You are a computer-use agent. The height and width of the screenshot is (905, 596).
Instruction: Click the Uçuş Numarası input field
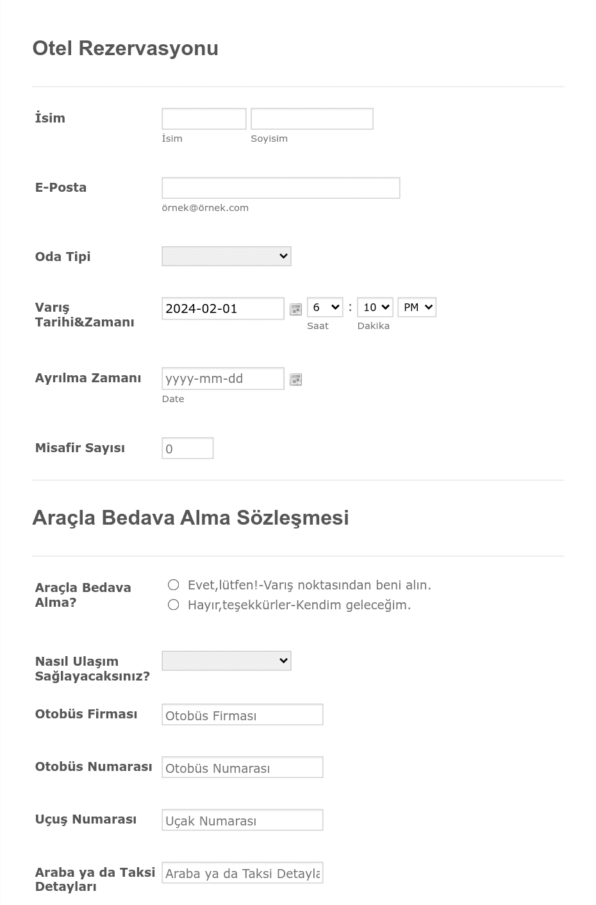(x=242, y=820)
